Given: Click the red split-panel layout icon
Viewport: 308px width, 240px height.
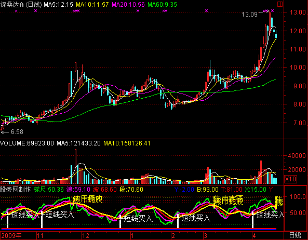Looking at the screenshot, I should pyautogui.click(x=280, y=4).
